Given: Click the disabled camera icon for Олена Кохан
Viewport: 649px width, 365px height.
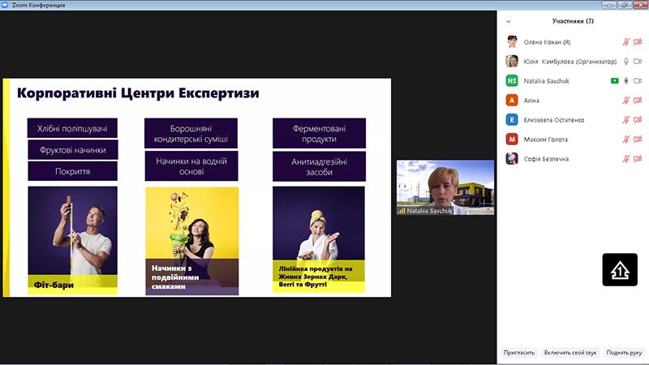Looking at the screenshot, I should [638, 42].
